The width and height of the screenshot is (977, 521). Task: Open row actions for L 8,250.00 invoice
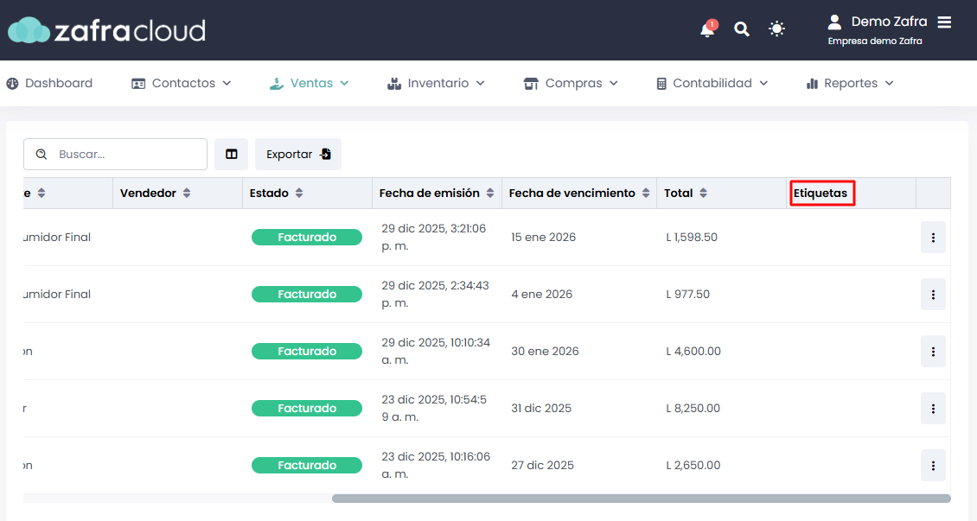coord(933,409)
